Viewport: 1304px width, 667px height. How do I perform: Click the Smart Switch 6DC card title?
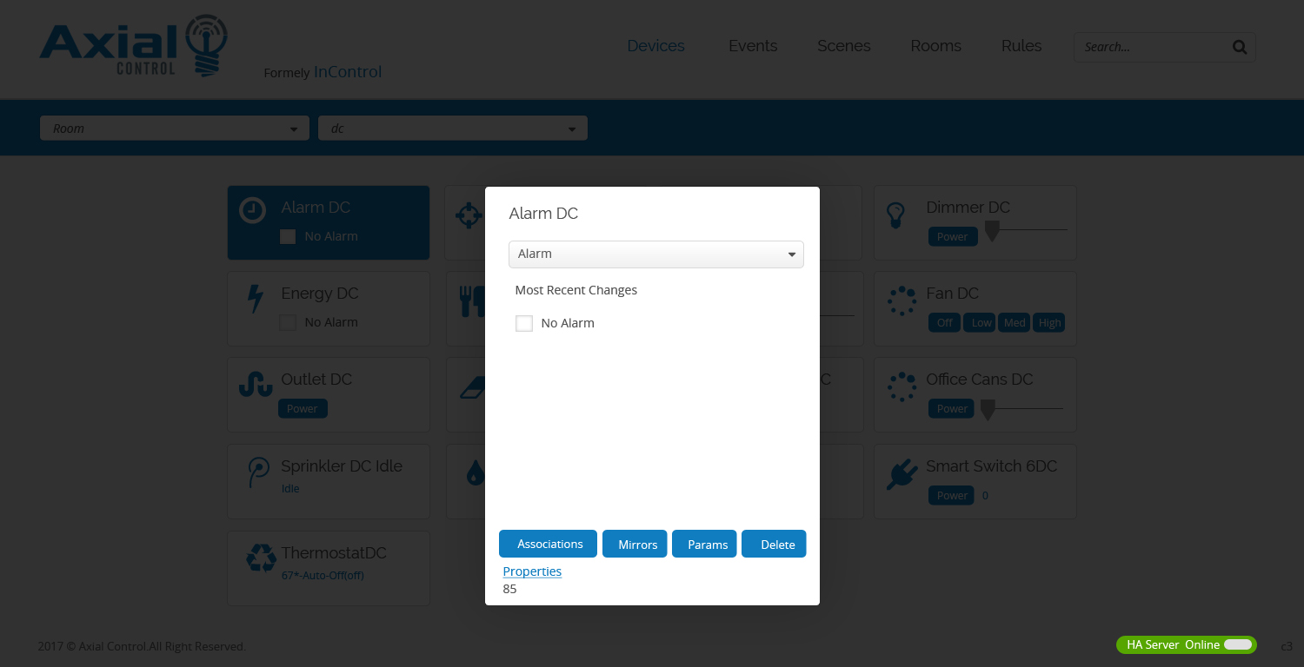[992, 466]
